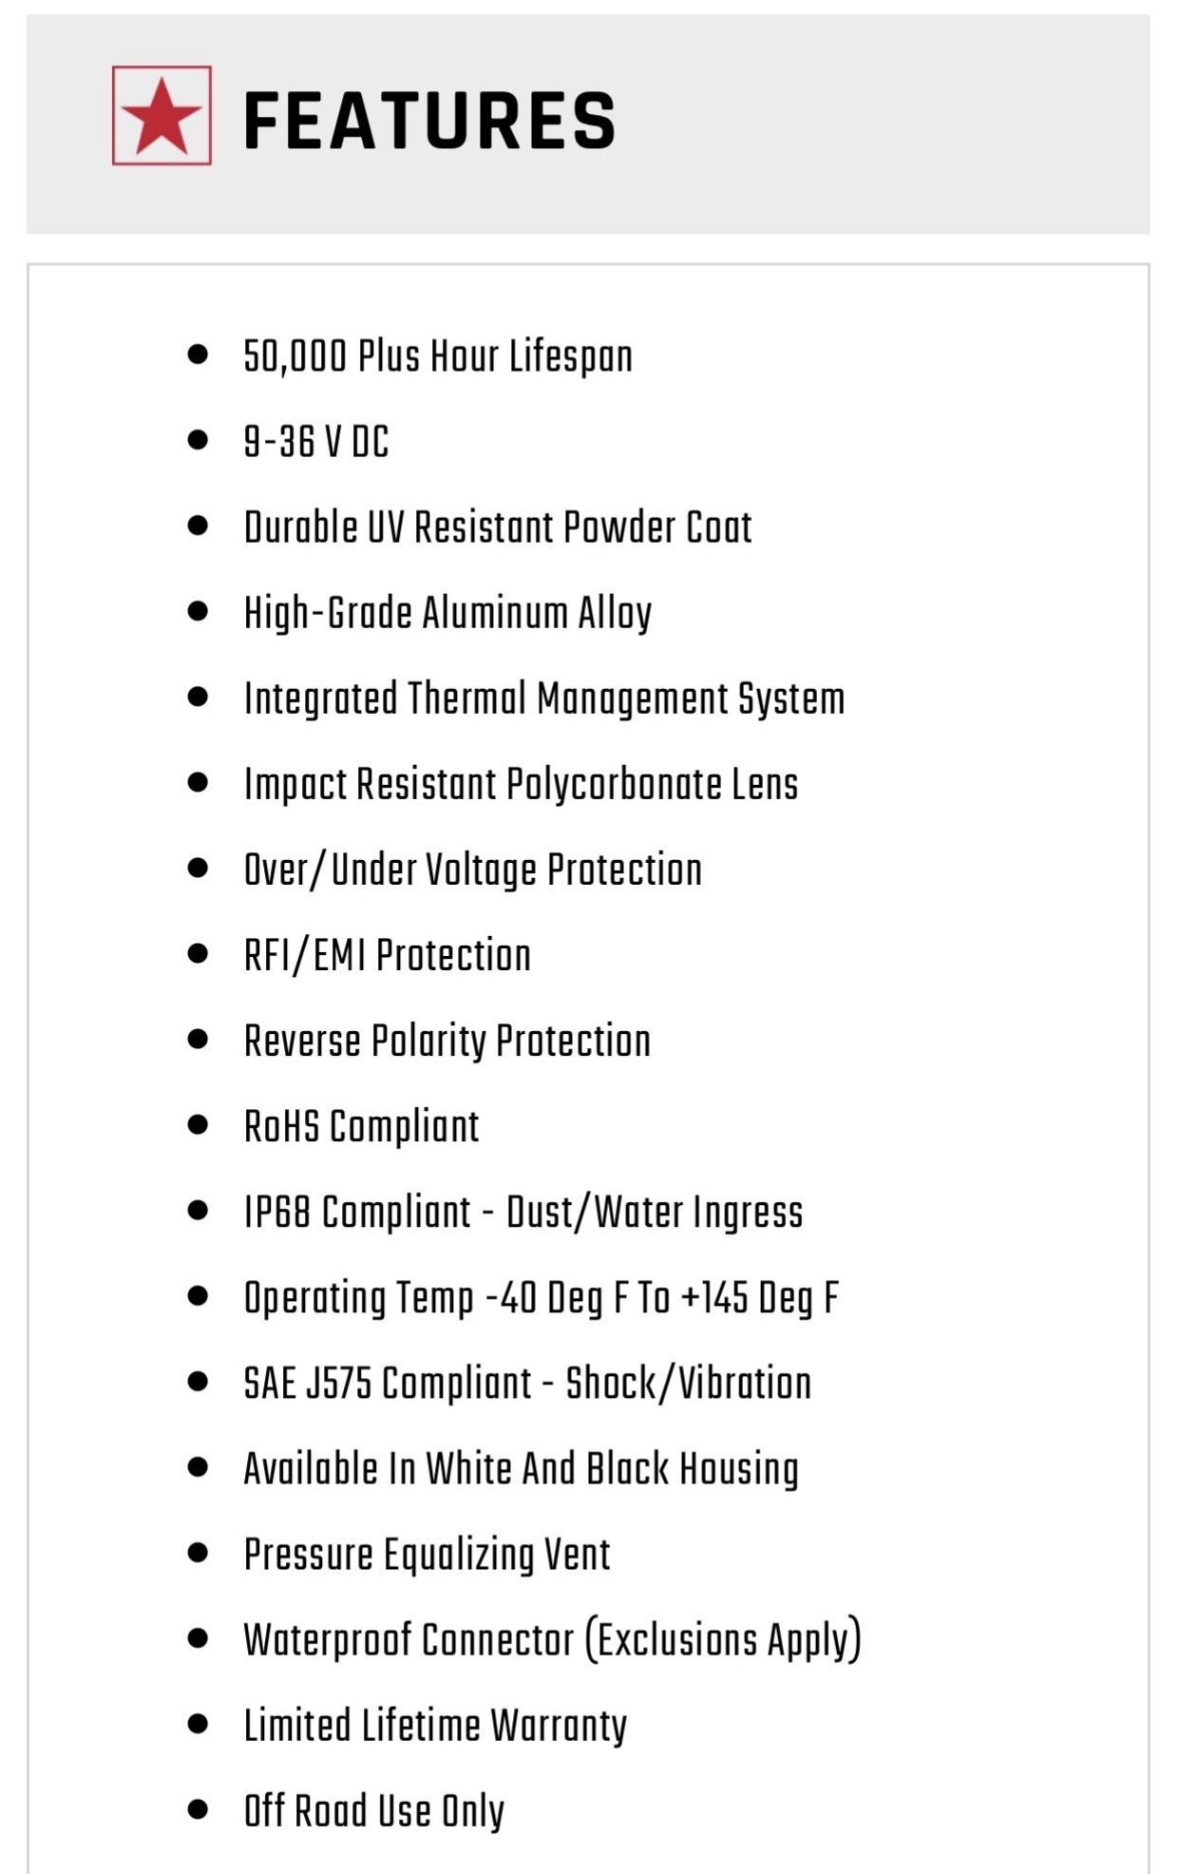The height and width of the screenshot is (1874, 1179).
Task: Click 'Limited Lifetime Warranty' text
Action: 435,1726
